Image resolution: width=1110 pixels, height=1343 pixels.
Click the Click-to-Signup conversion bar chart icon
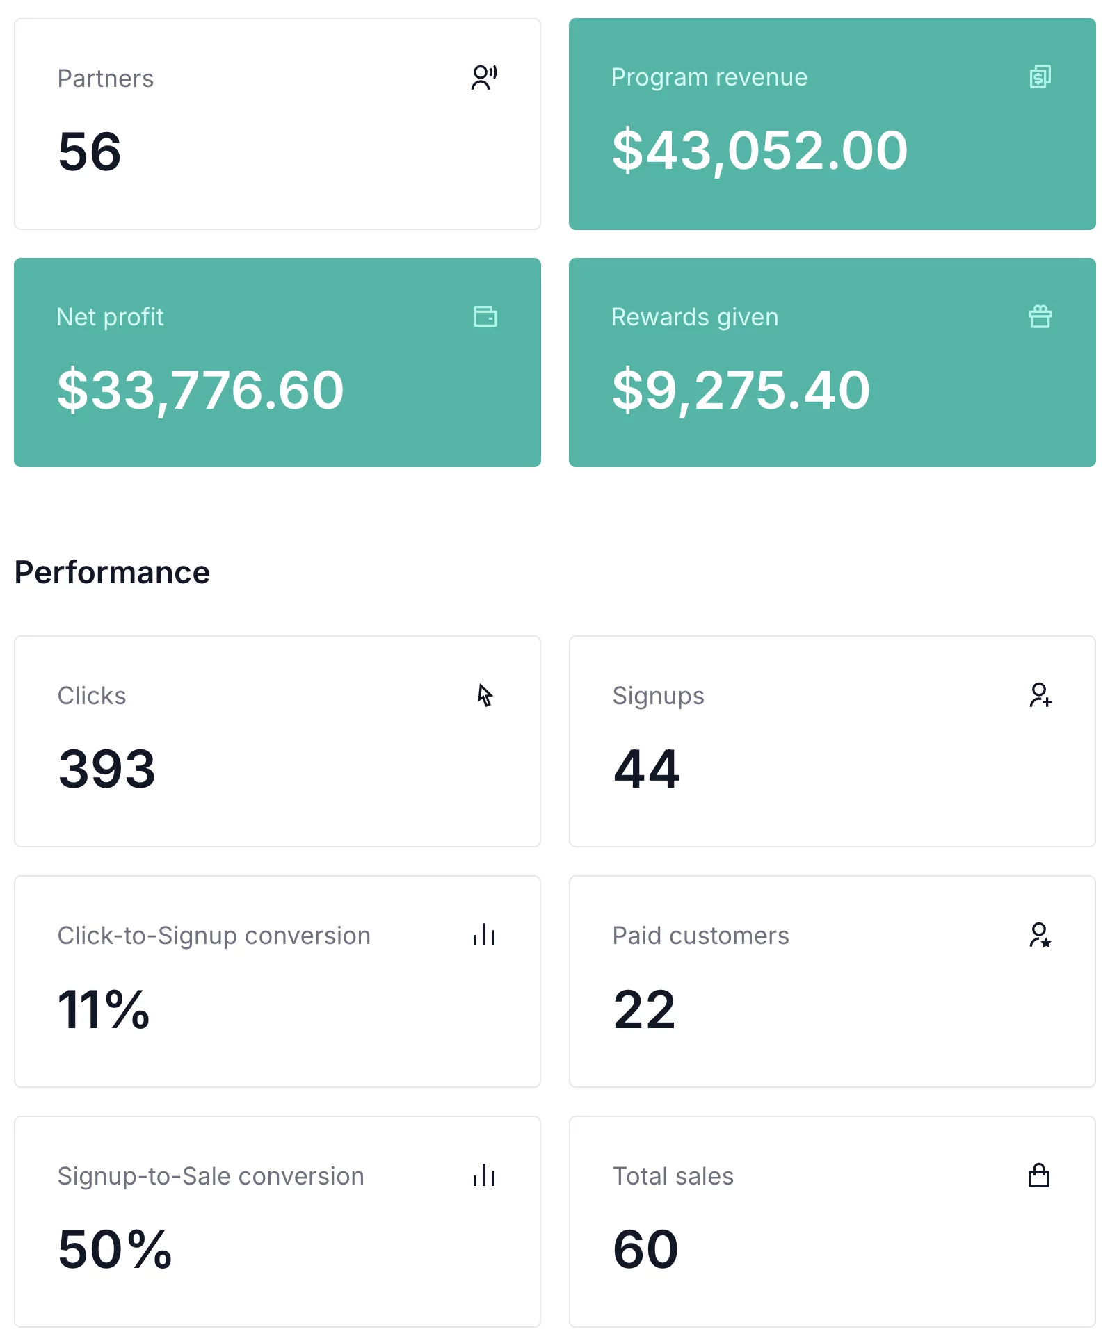[x=484, y=935]
